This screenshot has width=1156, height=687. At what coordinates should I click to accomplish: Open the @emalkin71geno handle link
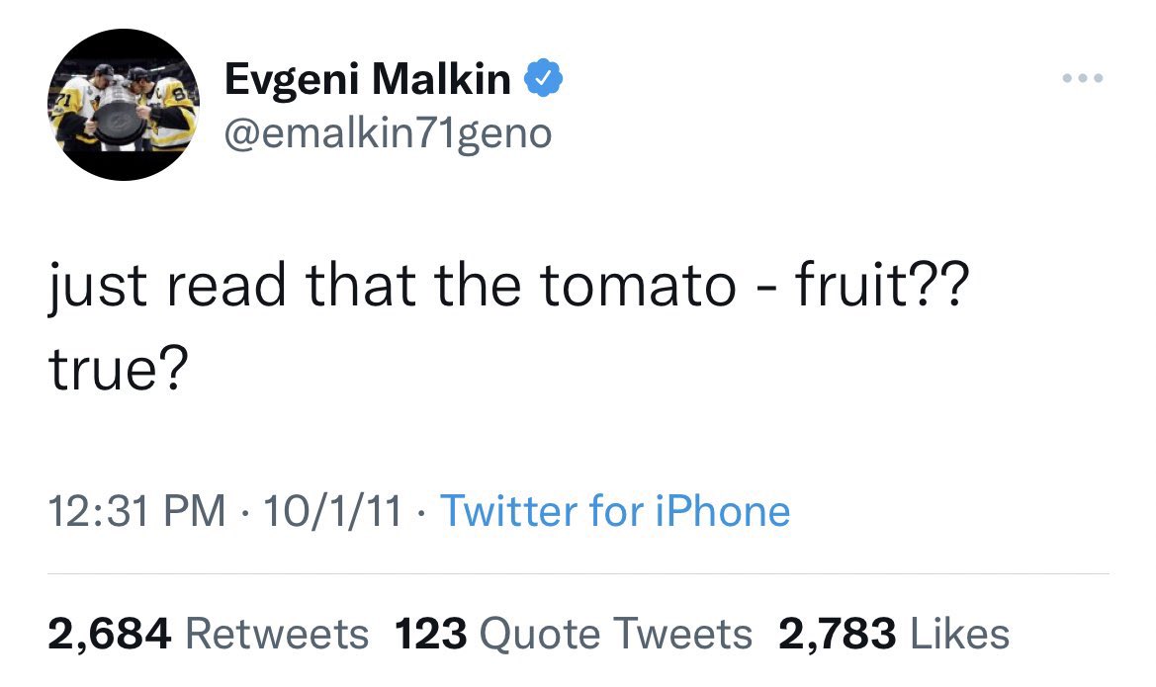pyautogui.click(x=389, y=132)
